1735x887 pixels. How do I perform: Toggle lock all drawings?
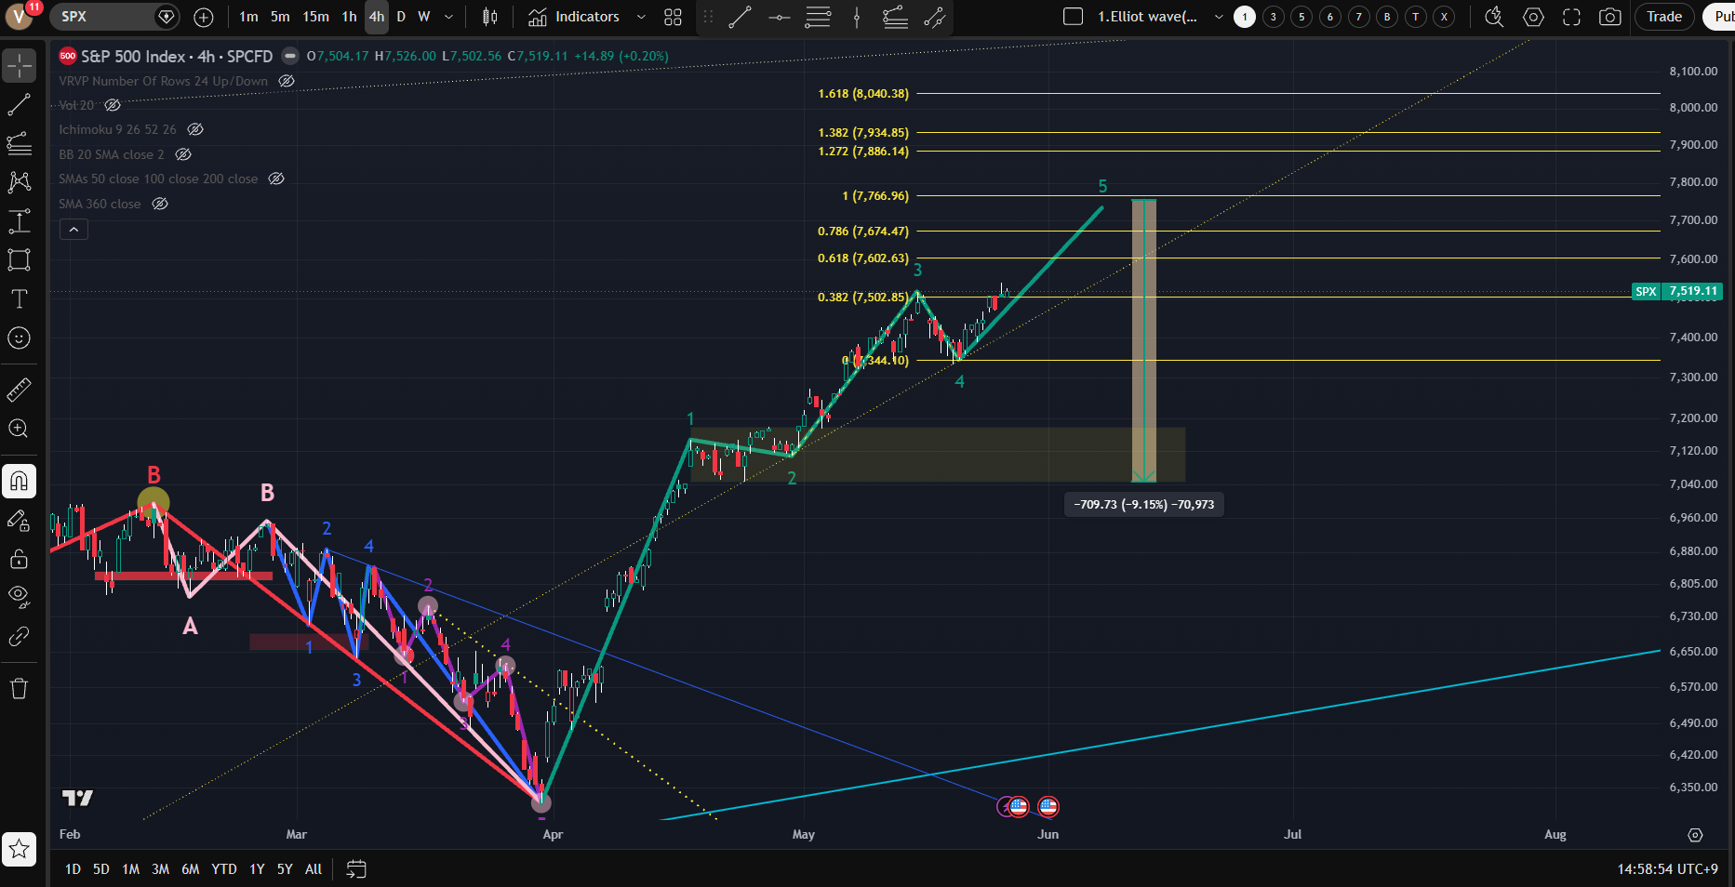click(20, 559)
